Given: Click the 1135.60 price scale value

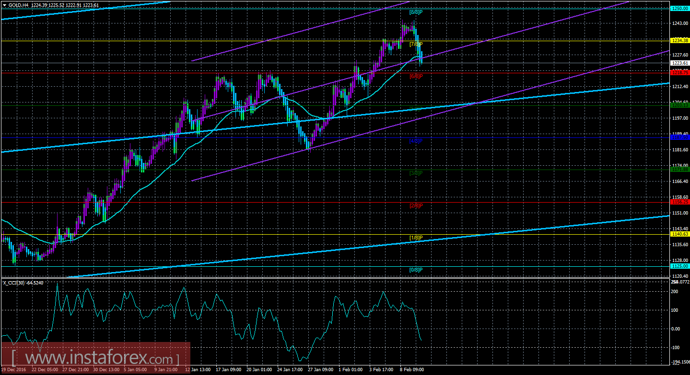Looking at the screenshot, I should (x=680, y=245).
